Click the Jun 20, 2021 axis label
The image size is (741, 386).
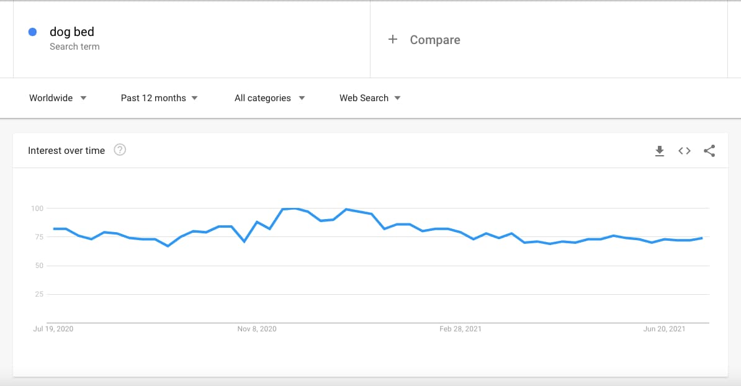coord(664,329)
